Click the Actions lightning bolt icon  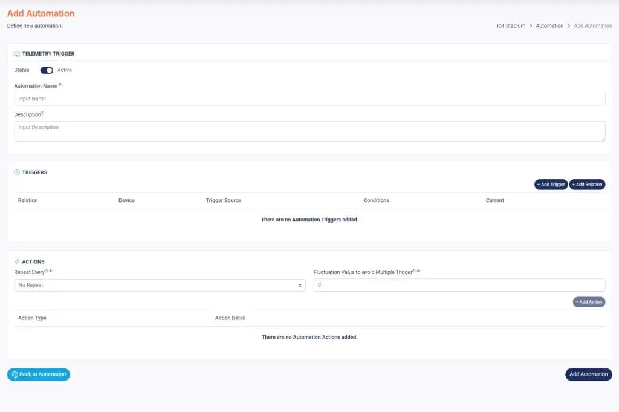[x=17, y=262]
